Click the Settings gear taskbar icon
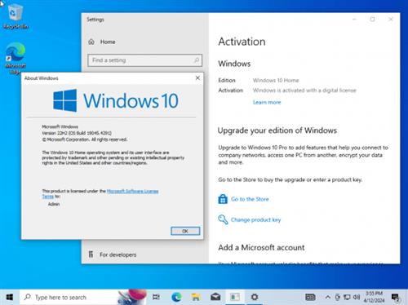 [255, 297]
